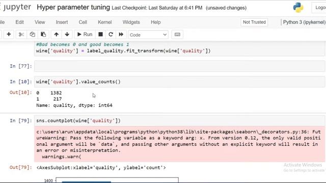Open the command palette keyboard icon
The width and height of the screenshot is (326, 183).
(x=177, y=35)
